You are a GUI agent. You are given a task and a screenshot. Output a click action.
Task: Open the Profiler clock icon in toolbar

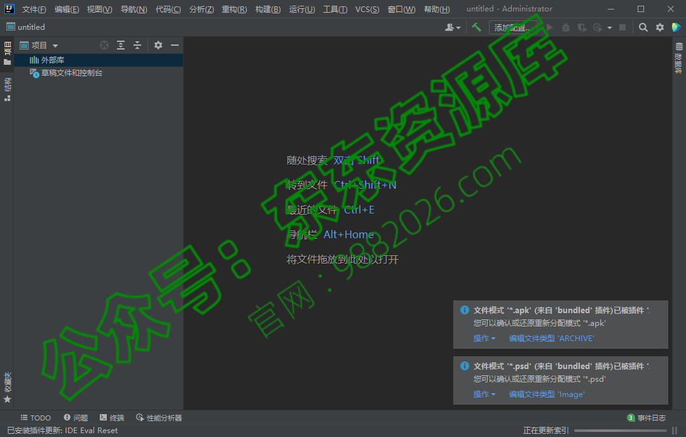tap(598, 27)
